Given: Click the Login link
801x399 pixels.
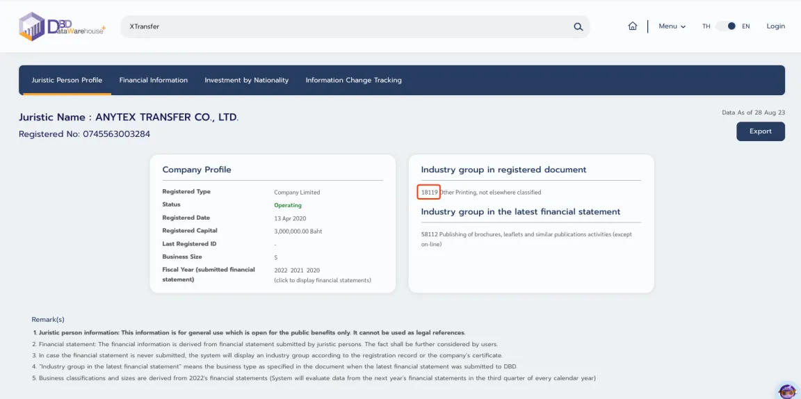Looking at the screenshot, I should pos(775,26).
